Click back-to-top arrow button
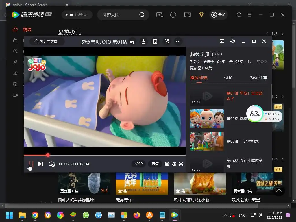This screenshot has height=222, width=296. click(x=279, y=190)
